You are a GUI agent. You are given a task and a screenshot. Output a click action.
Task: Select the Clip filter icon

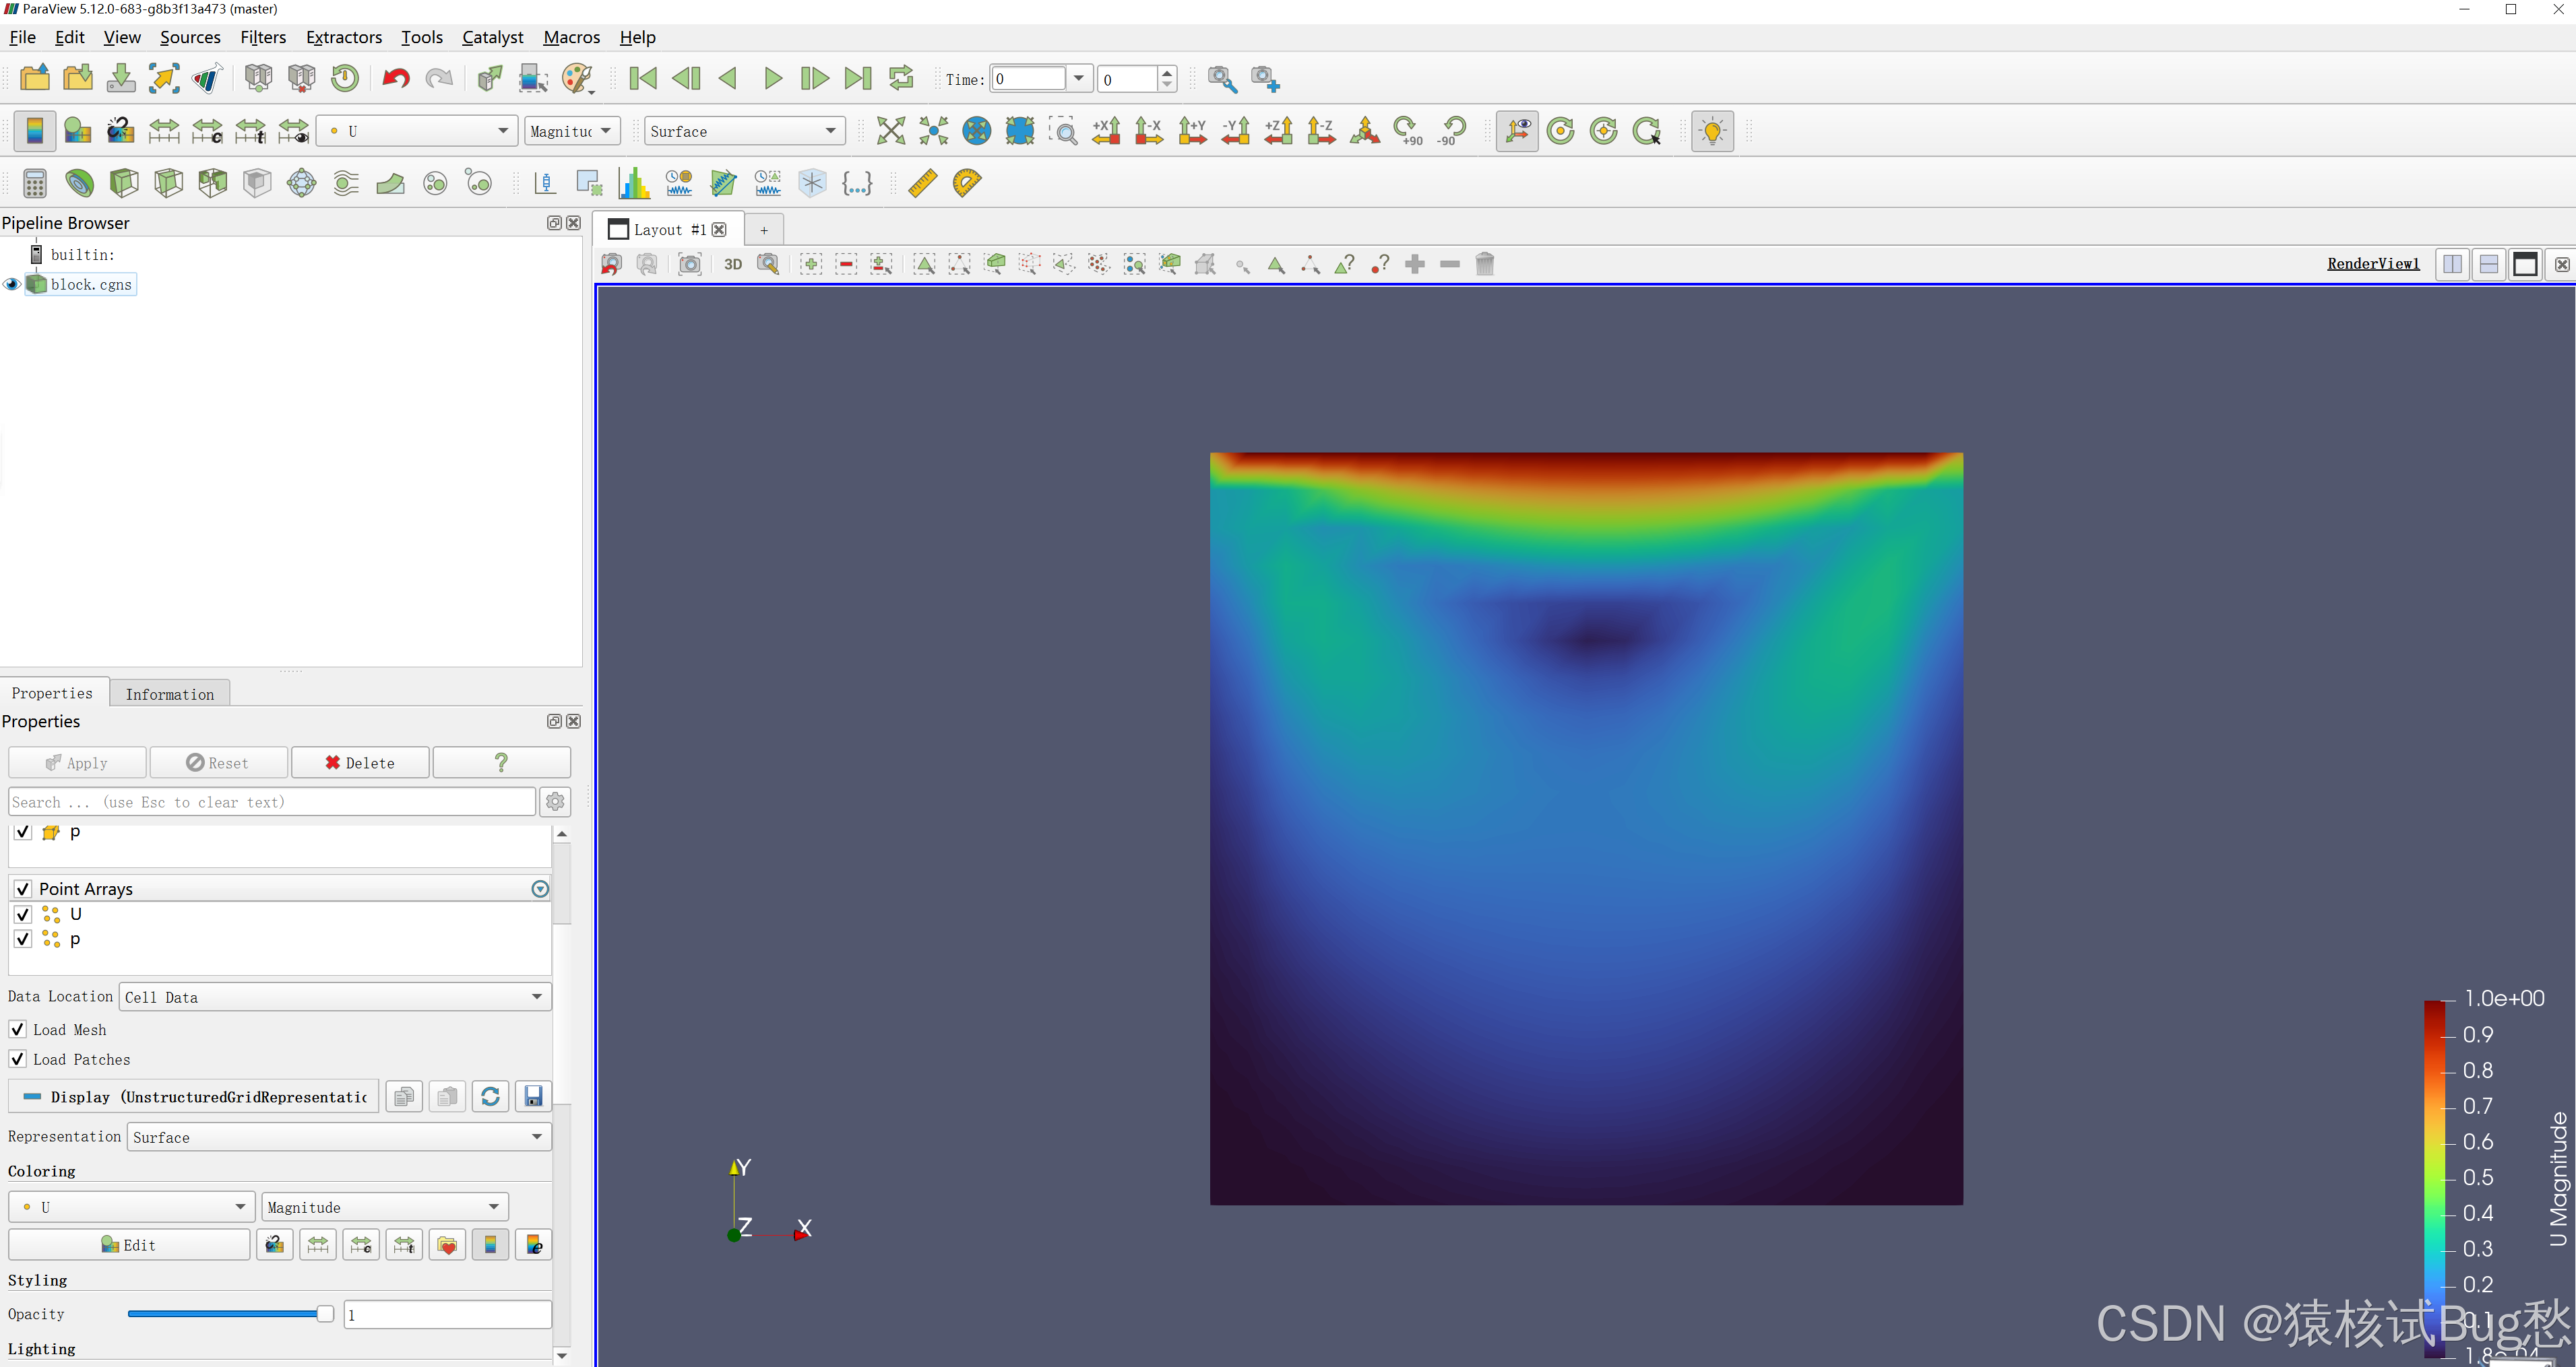(124, 183)
